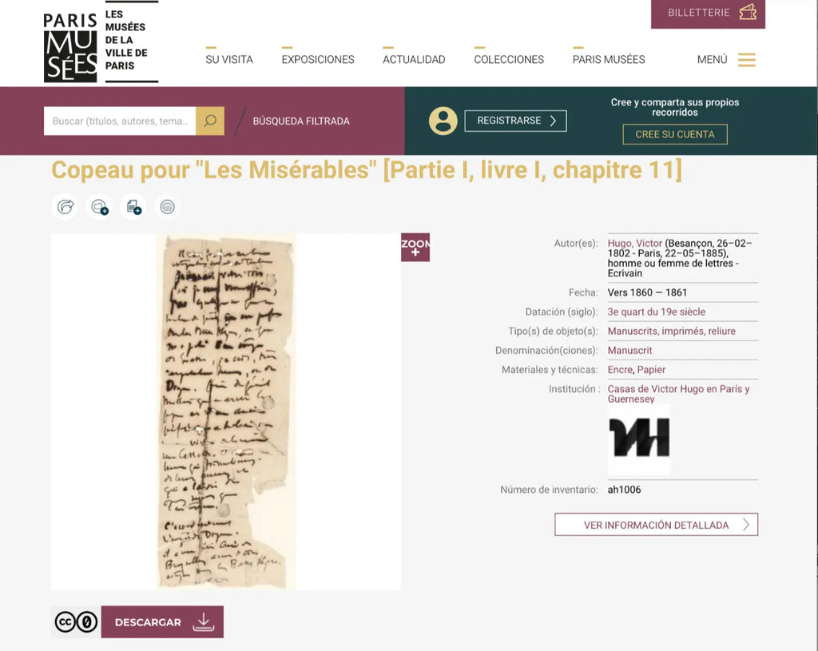818x651 pixels.
Task: Add artwork to a folder
Action: (99, 207)
